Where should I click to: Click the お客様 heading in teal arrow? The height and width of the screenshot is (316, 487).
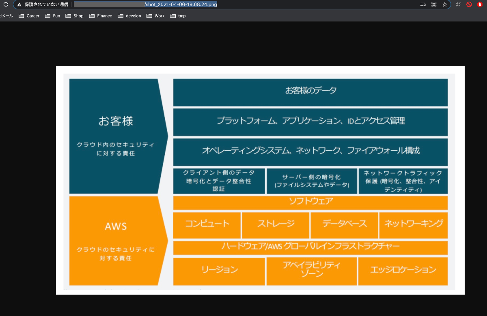(x=116, y=121)
